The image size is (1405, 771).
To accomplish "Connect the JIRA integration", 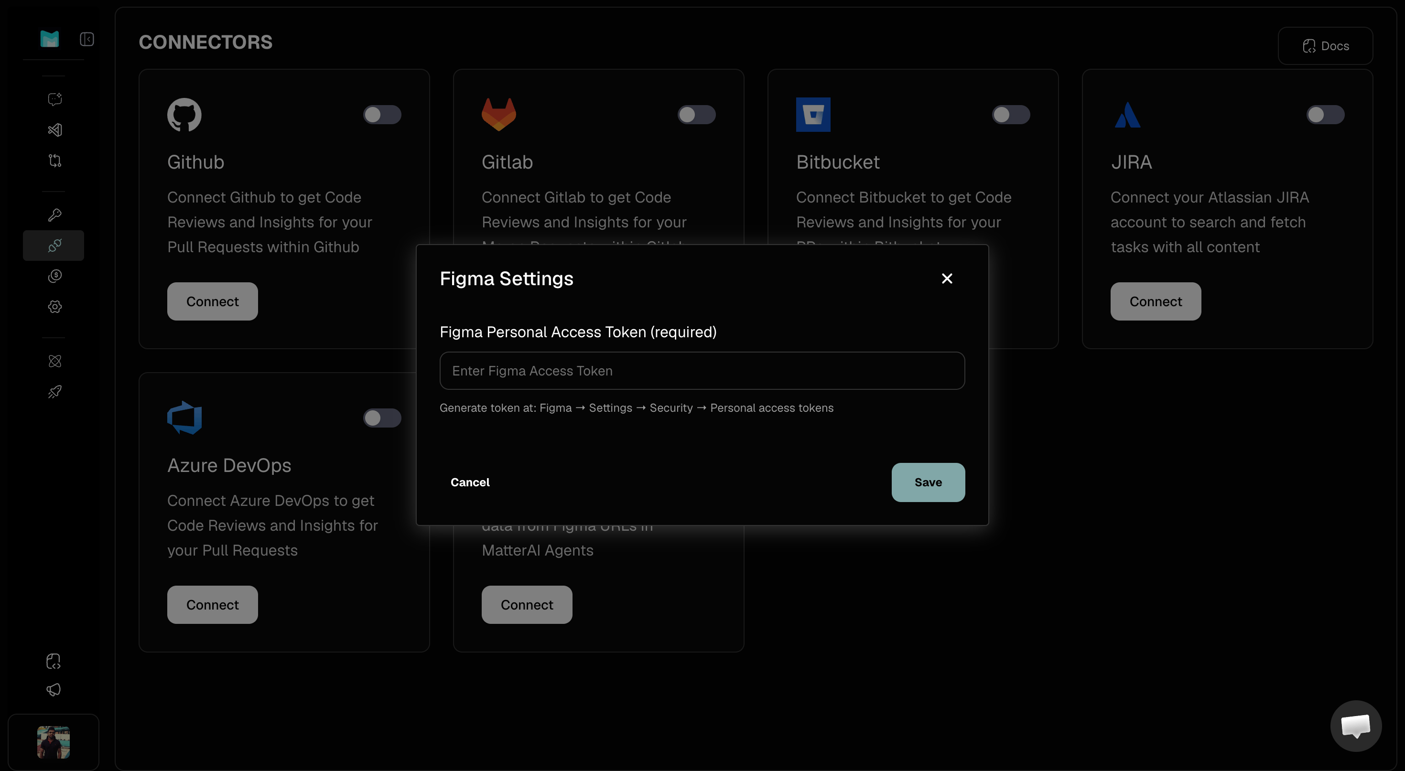I will [x=1156, y=301].
